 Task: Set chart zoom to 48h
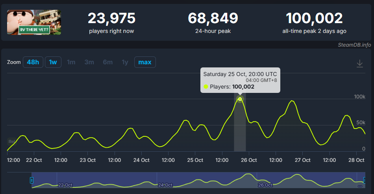point(33,62)
